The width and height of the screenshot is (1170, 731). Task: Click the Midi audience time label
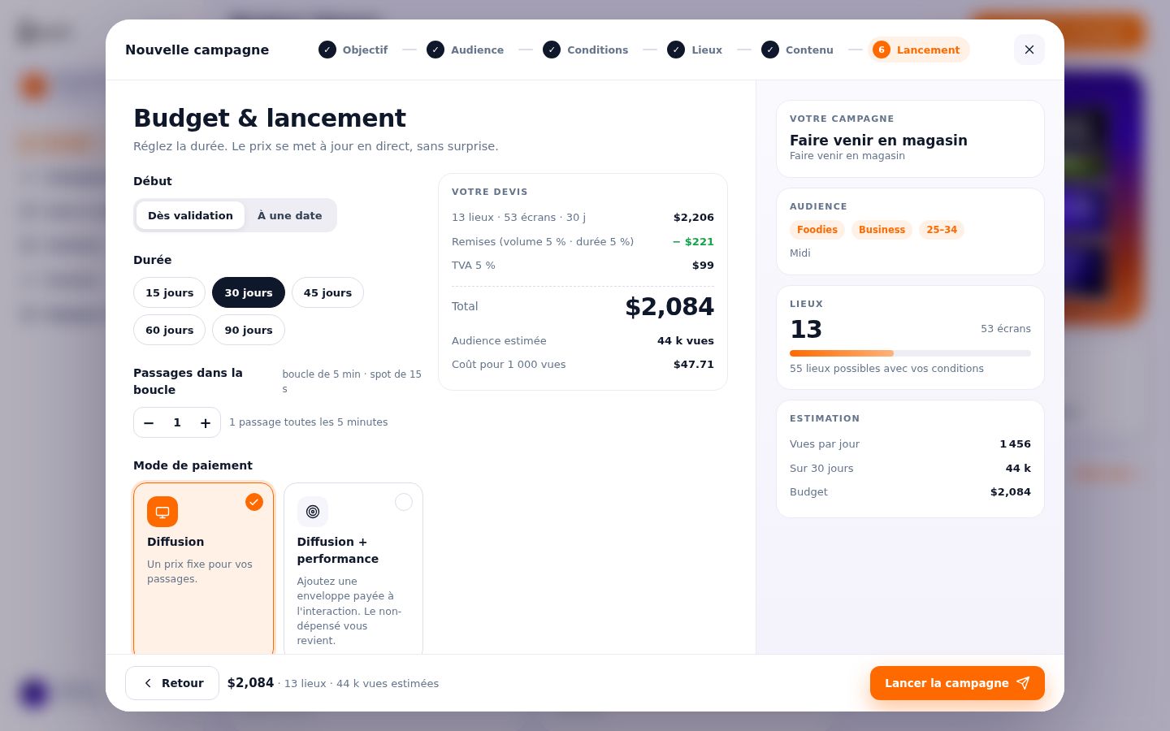click(800, 253)
